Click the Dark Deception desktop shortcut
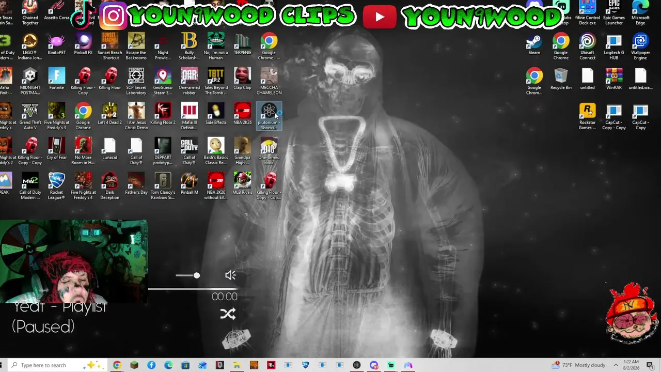 pos(109,187)
